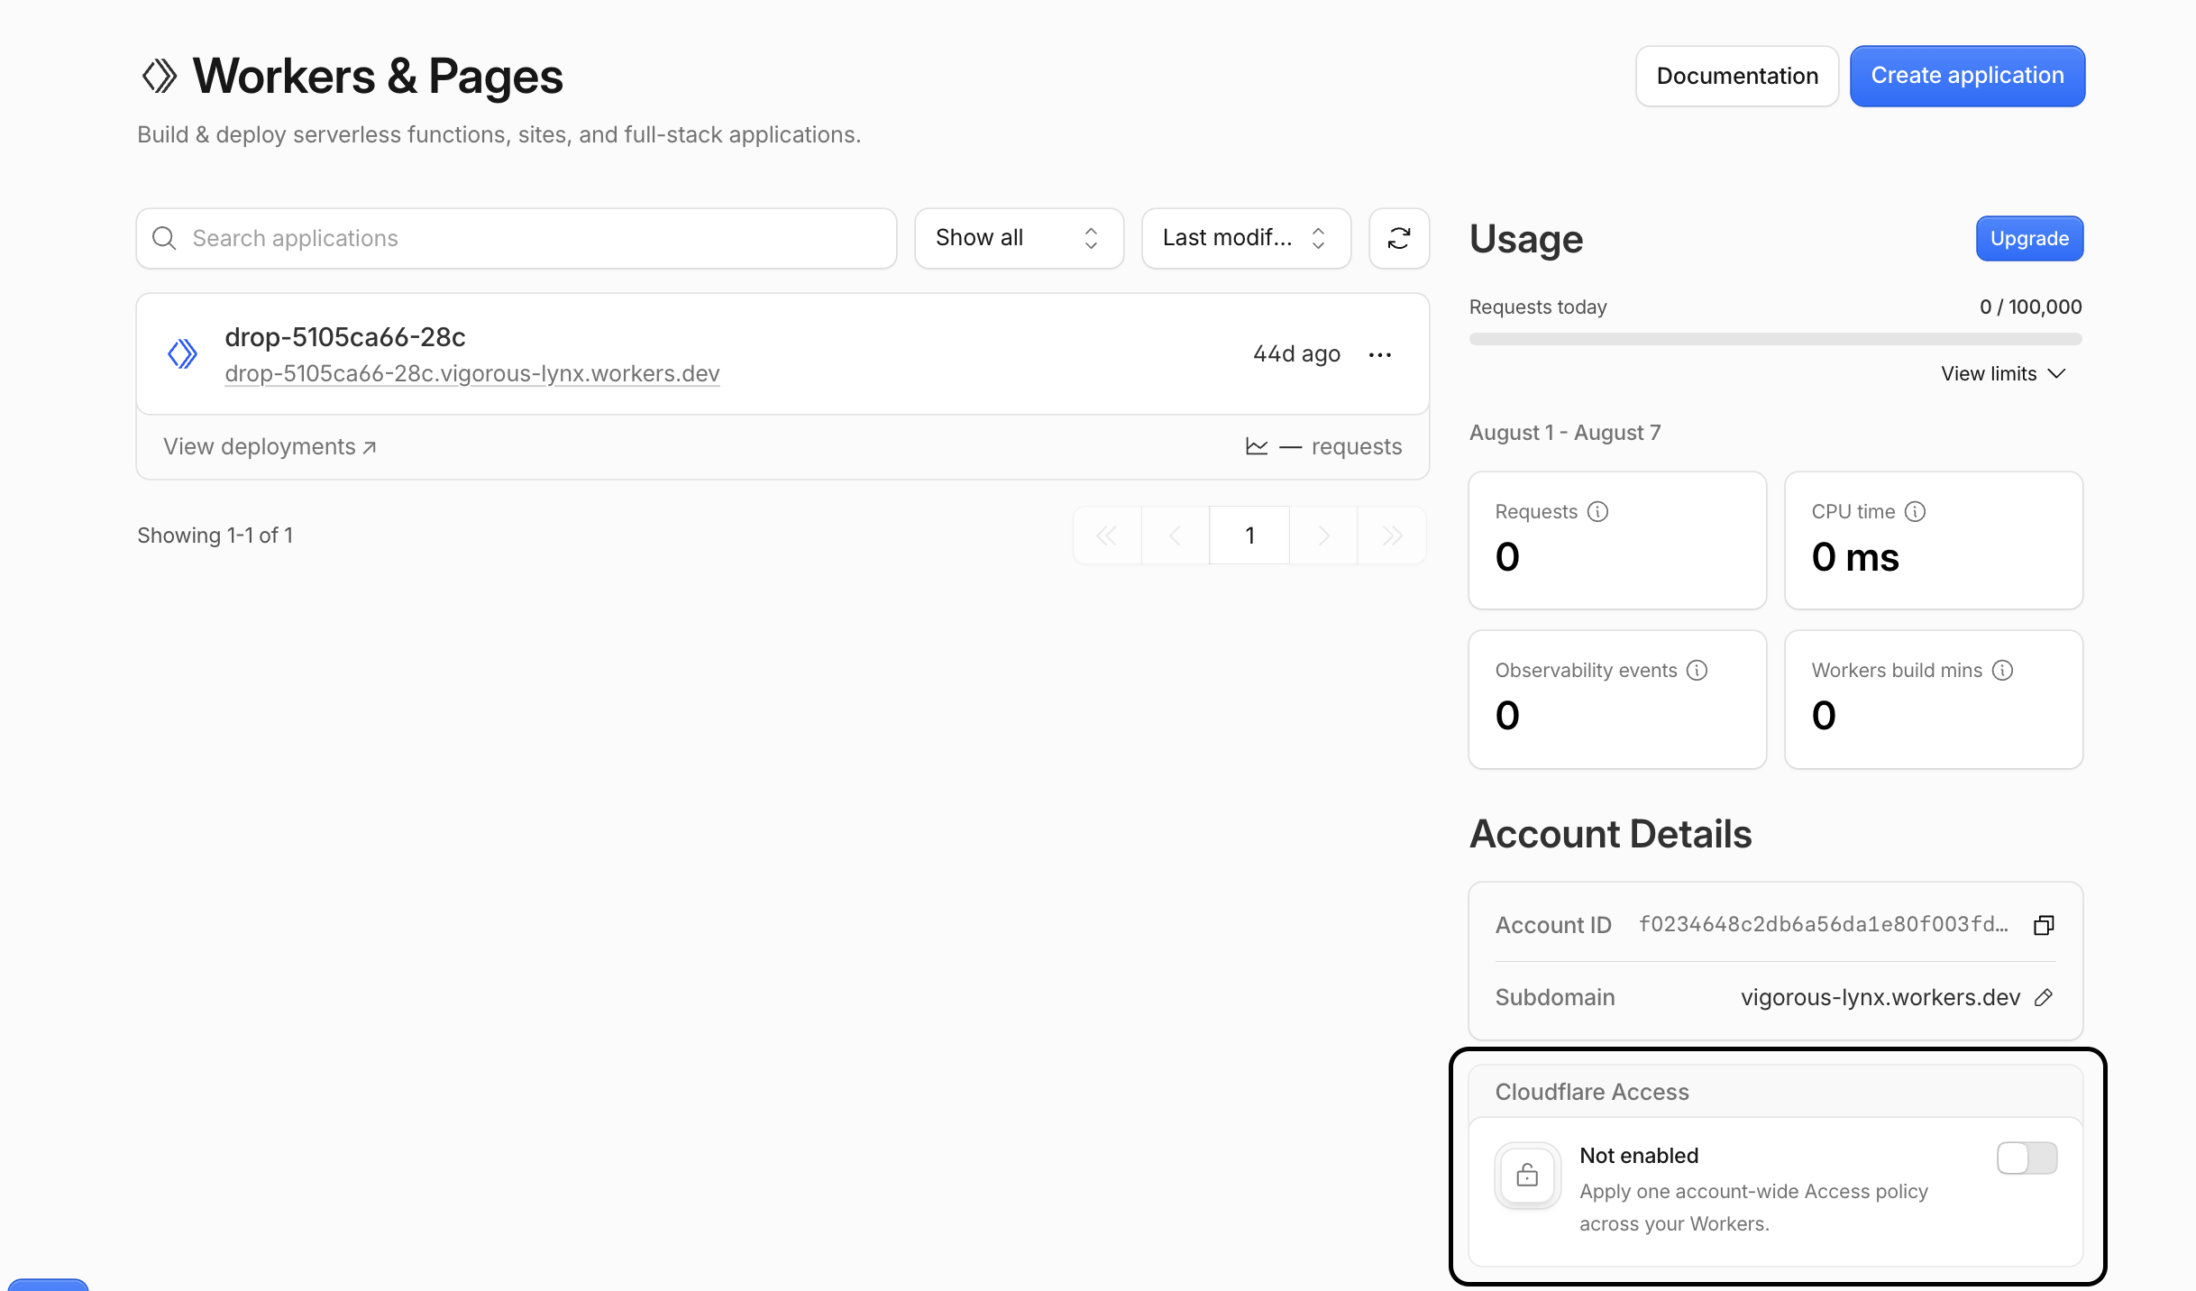This screenshot has width=2196, height=1291.
Task: Go to the previous page arrow
Action: tap(1175, 536)
